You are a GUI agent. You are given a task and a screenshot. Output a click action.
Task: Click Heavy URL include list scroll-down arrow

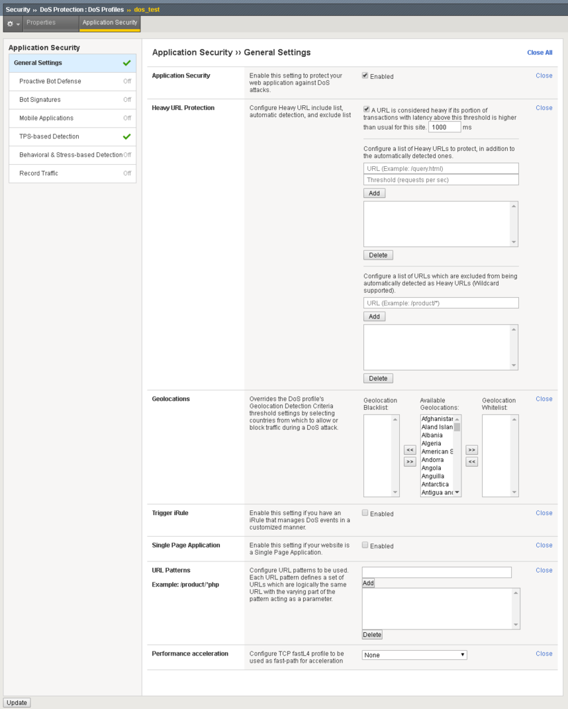[x=514, y=242]
